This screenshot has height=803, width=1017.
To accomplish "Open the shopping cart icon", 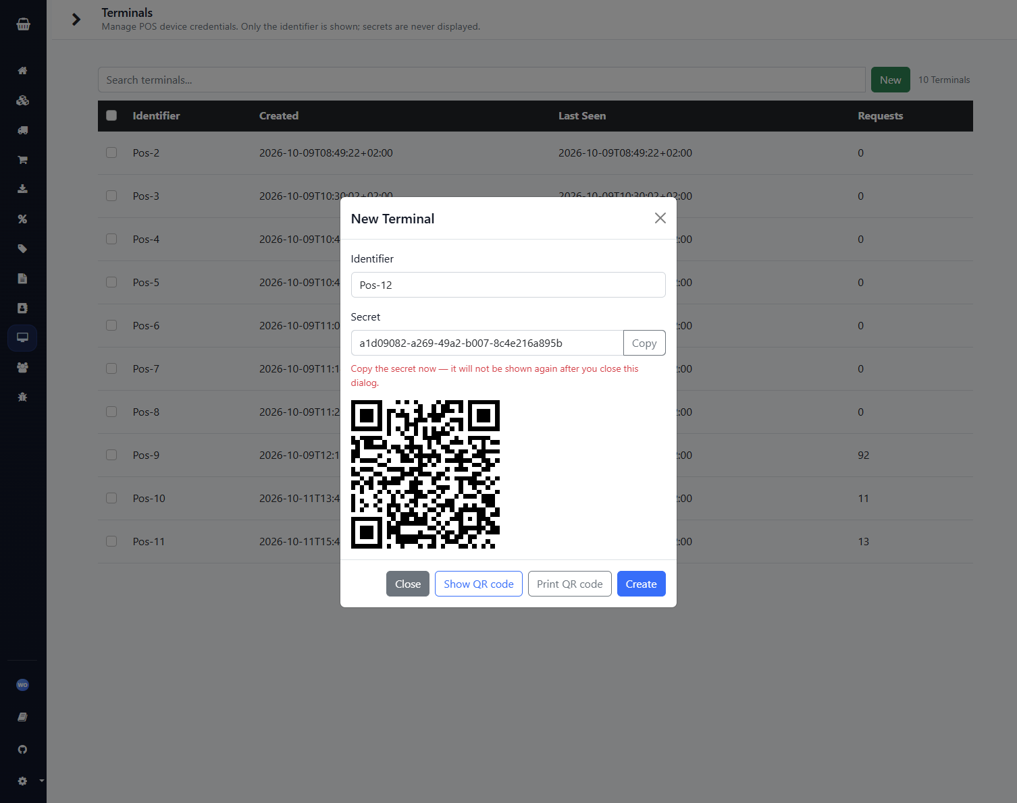I will (22, 160).
